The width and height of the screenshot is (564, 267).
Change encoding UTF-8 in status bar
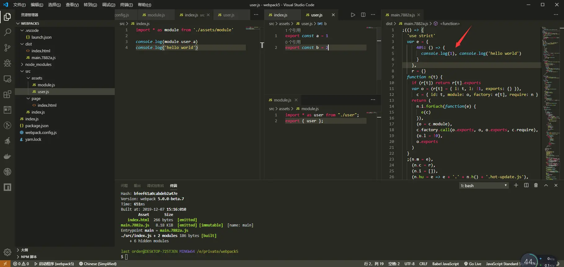coord(409,264)
